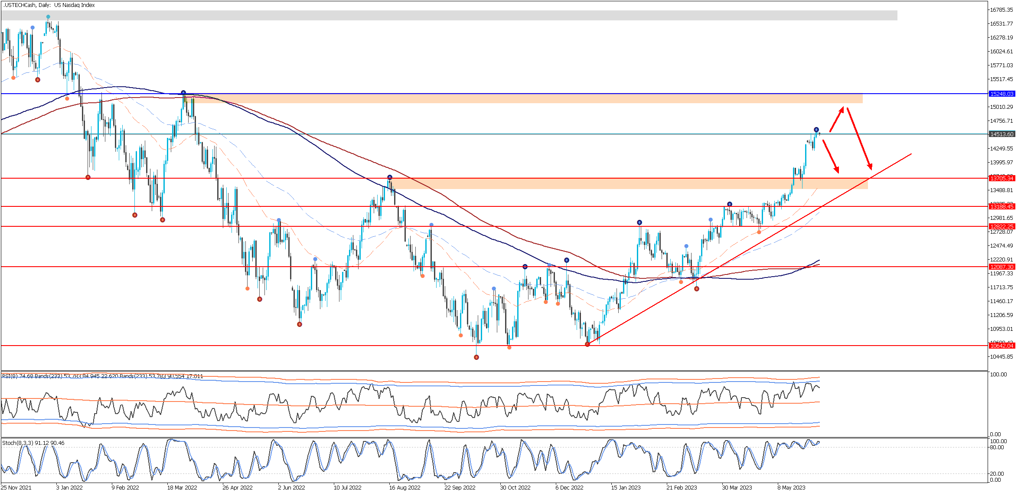This screenshot has height=493, width=1021.
Task: Click the red 13705.34 price tag
Action: (x=1001, y=178)
